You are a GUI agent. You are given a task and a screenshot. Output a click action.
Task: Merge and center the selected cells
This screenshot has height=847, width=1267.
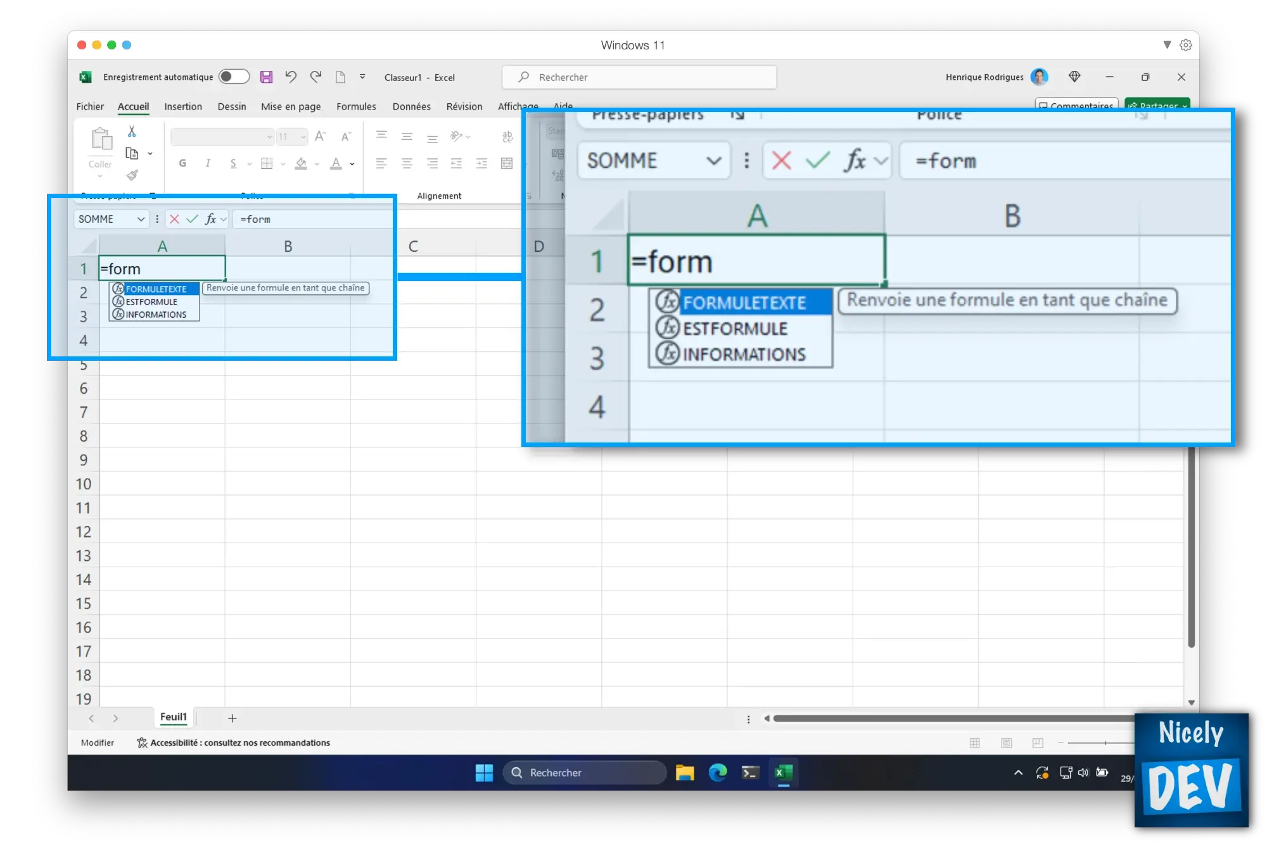click(x=507, y=163)
